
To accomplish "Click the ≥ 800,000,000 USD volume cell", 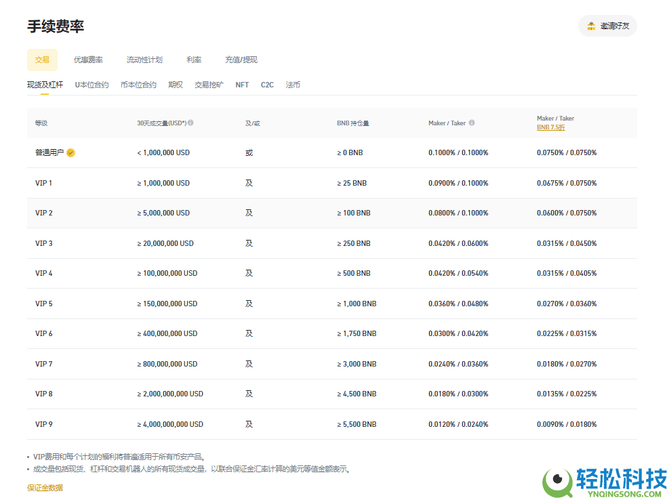I will point(167,364).
